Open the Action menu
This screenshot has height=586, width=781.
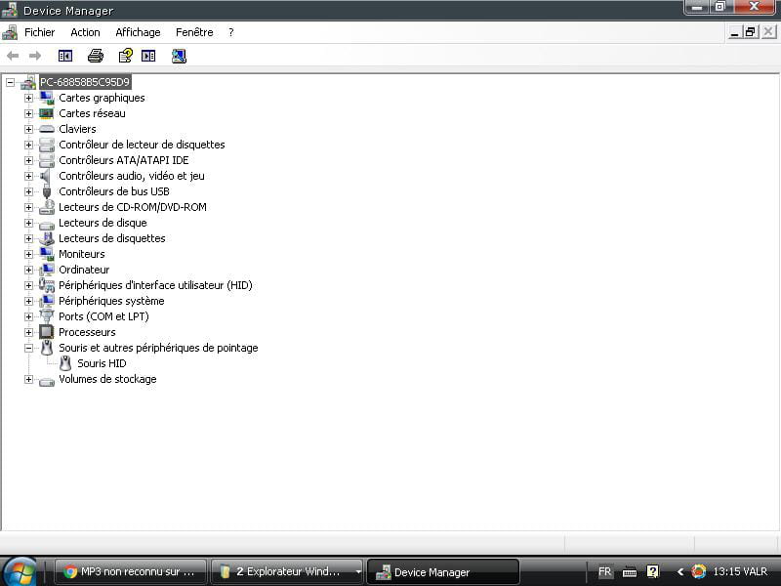85,32
